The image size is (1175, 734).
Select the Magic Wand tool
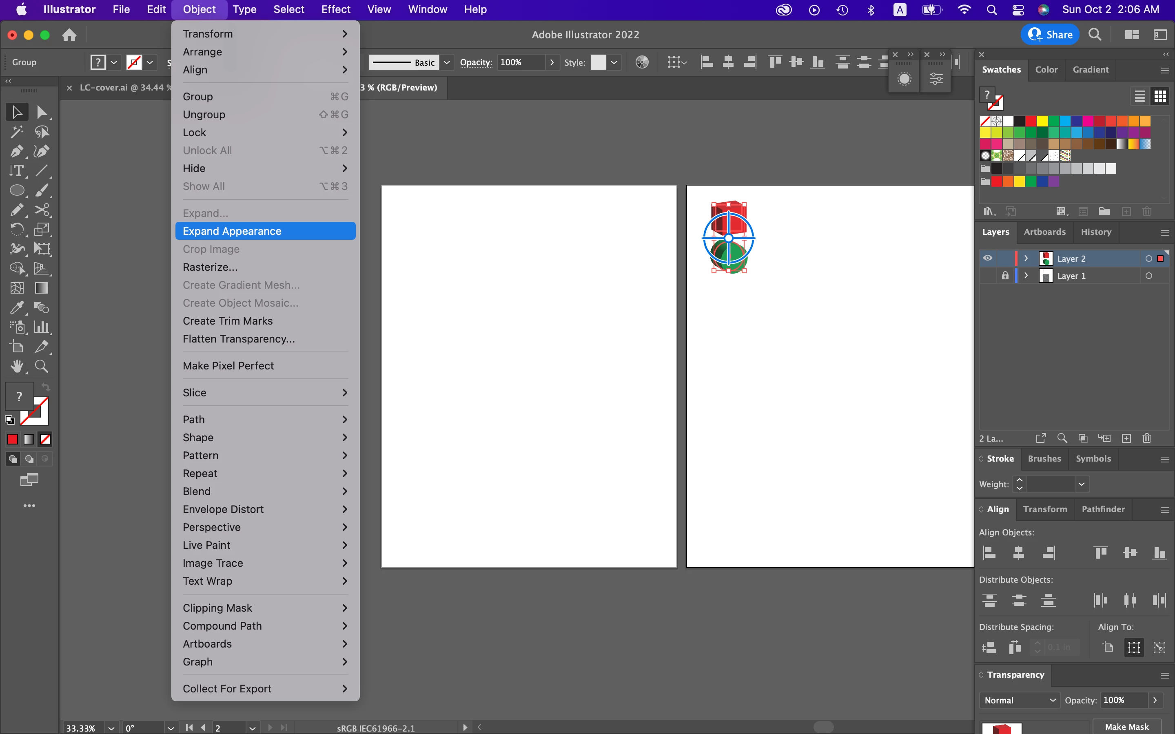coord(16,132)
